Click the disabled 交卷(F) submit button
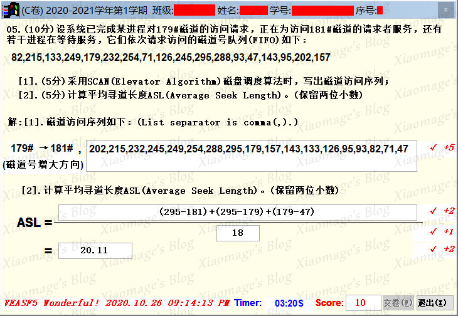Viewport: 458px width, 316px height. 398,303
